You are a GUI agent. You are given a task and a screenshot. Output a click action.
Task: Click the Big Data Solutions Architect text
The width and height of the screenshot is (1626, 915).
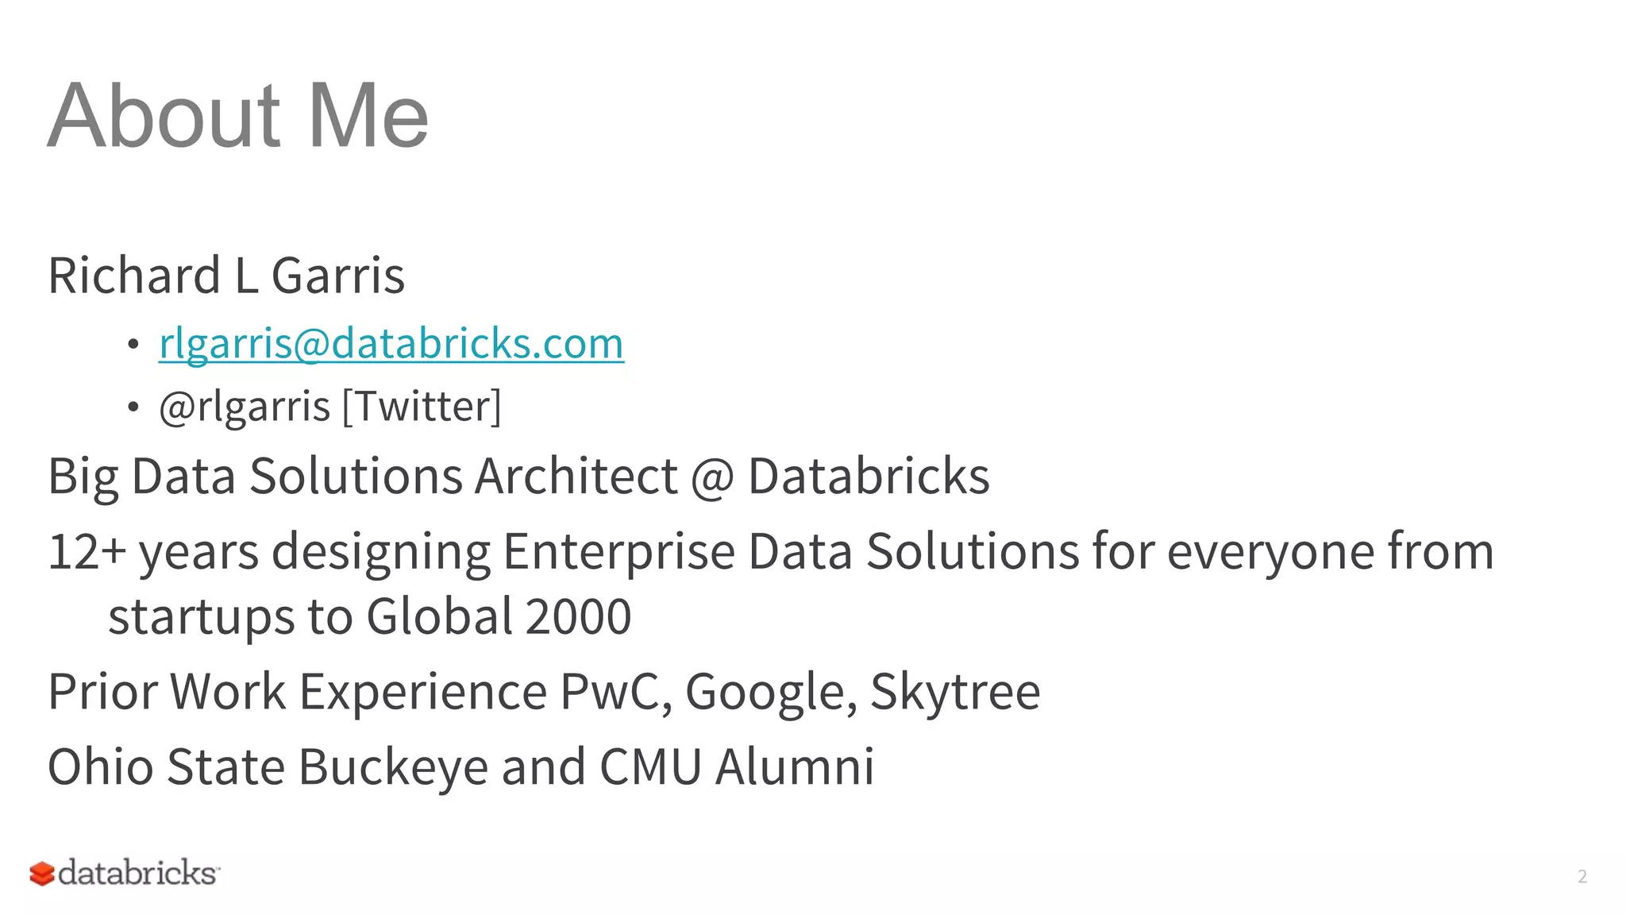[362, 477]
